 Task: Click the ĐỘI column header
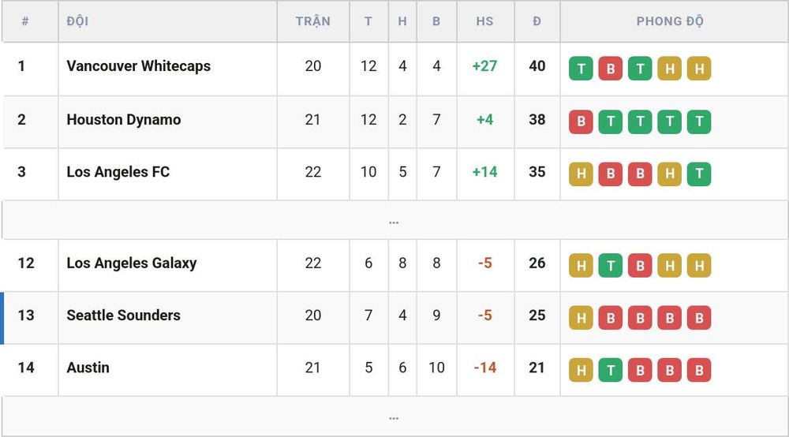[77, 21]
